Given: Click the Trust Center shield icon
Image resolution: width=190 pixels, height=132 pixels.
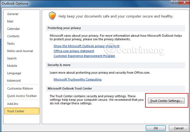Looking at the screenshot, I should pos(52,16).
